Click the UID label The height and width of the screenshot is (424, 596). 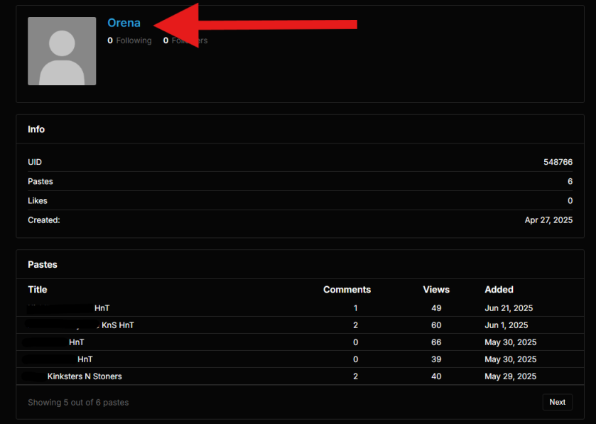[x=35, y=162]
